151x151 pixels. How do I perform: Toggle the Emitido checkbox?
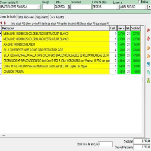139,2
